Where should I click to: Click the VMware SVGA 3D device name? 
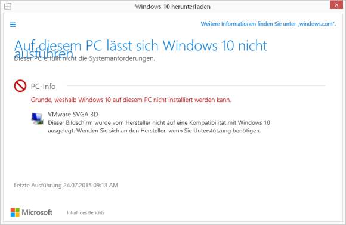click(x=73, y=114)
